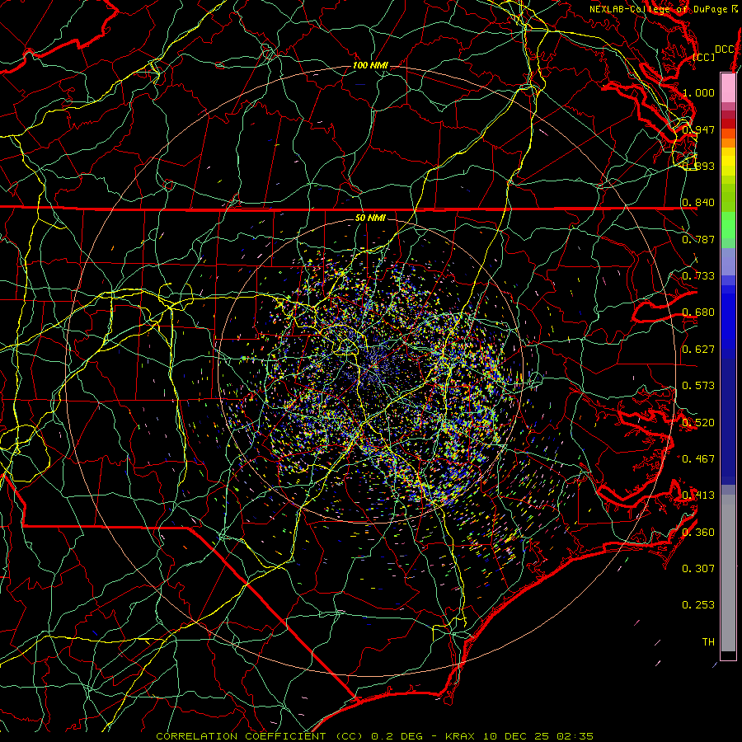Click the "DCC" label above the color bar

[724, 49]
